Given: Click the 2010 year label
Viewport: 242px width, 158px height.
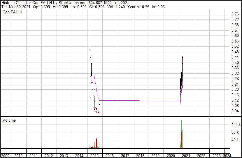Looking at the screenshot, I should coord(18,156).
